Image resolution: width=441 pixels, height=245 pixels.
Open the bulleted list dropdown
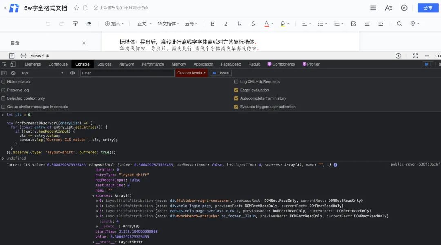[x=323, y=24]
